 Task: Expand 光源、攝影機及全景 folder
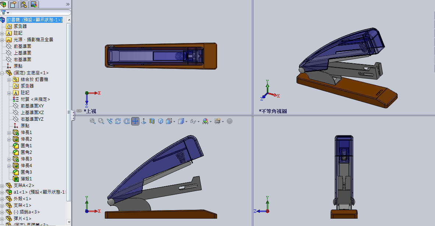point(2,40)
